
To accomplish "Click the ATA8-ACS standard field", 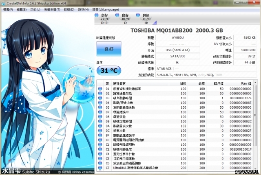I will click(x=206, y=68).
